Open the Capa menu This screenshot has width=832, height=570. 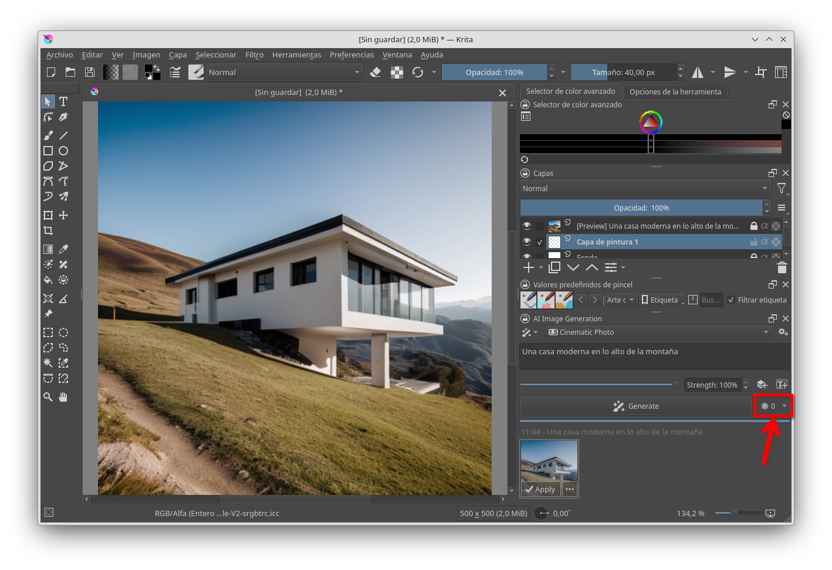pyautogui.click(x=178, y=55)
